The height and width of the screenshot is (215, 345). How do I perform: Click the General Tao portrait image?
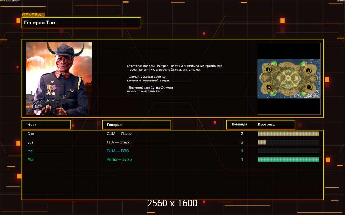click(x=59, y=78)
